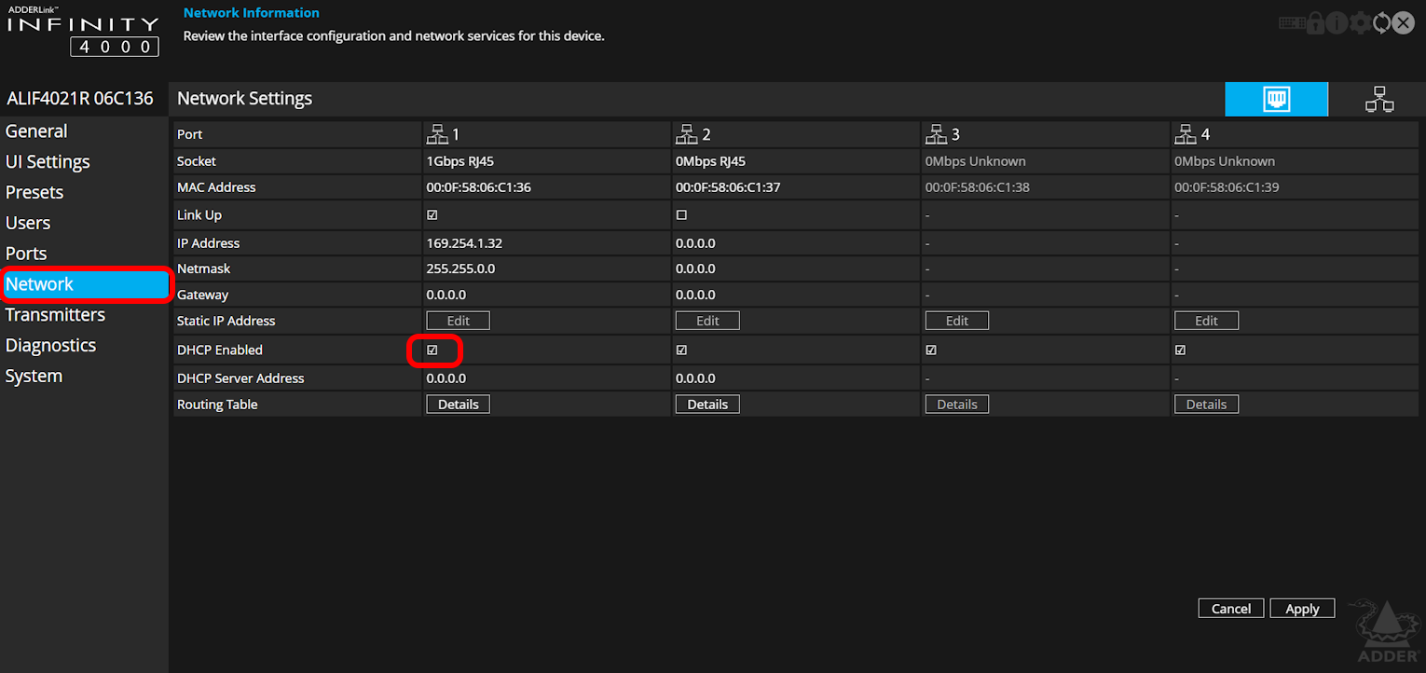
Task: Click the Network Settings title
Action: point(245,99)
